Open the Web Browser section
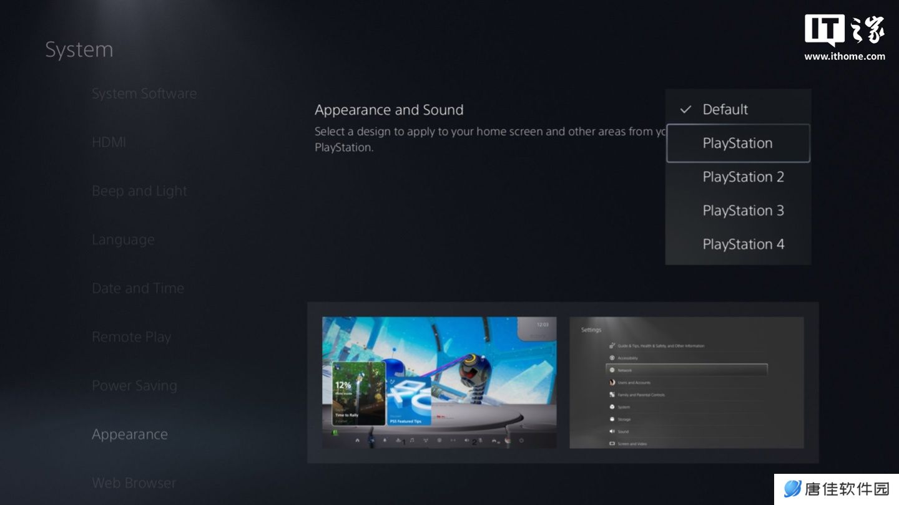The image size is (899, 505). 134,483
